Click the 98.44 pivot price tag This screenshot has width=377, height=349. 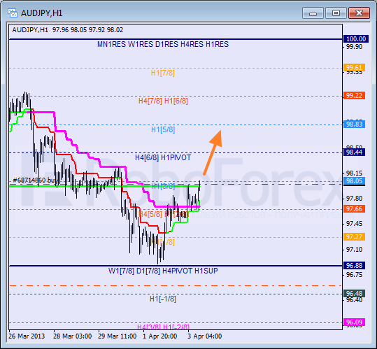[354, 152]
